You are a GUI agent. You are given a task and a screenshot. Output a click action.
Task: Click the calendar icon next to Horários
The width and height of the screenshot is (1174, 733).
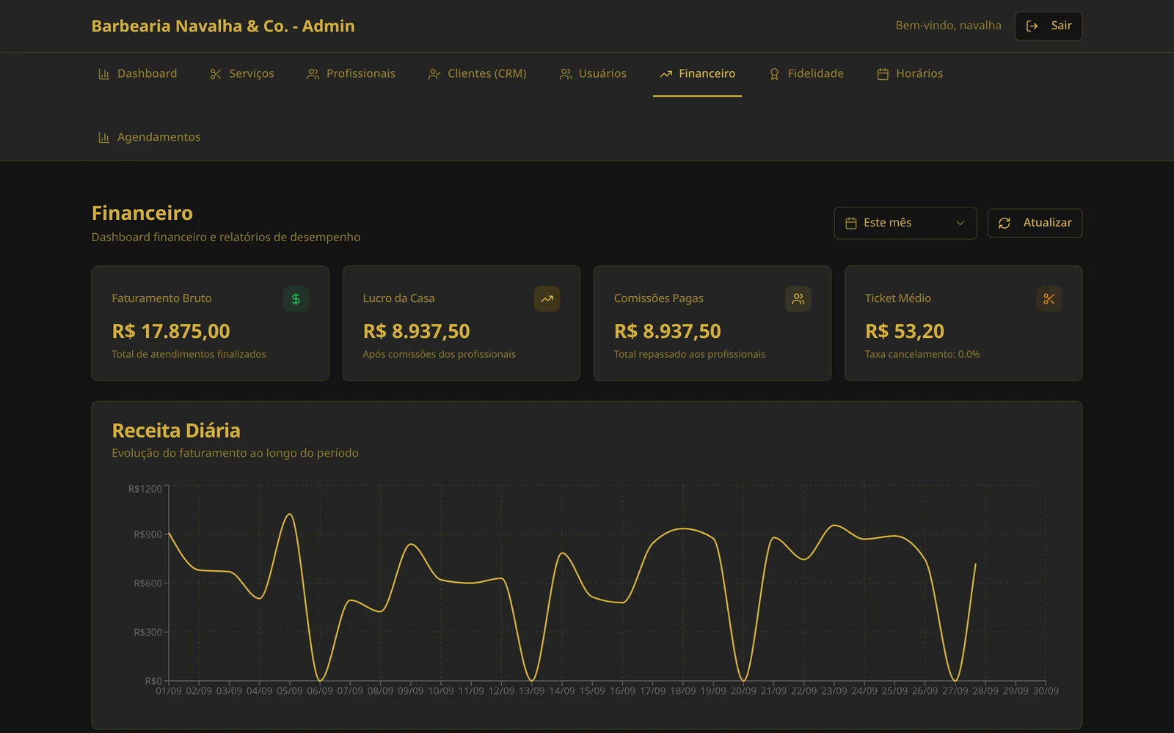point(883,74)
